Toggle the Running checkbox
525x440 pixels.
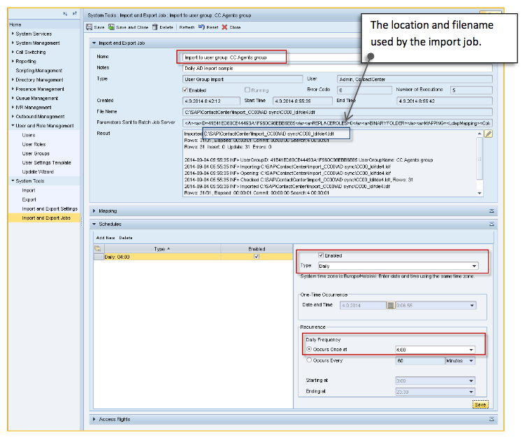pos(247,90)
